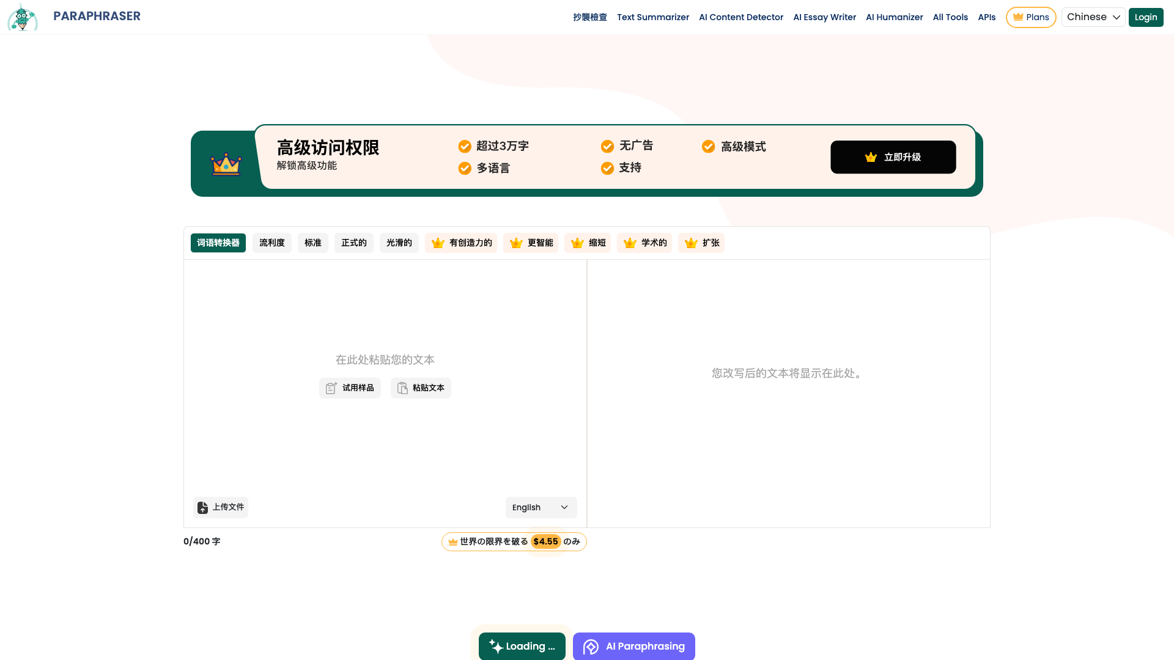Click crown icon in the $4.55 promo pill

point(453,541)
